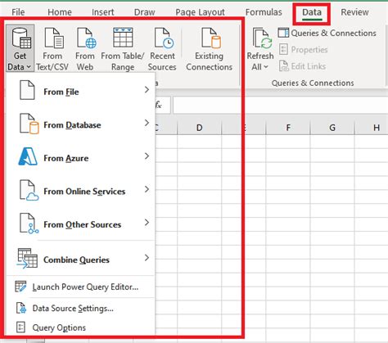Image resolution: width=388 pixels, height=343 pixels.
Task: Switch to the File tab
Action: (x=18, y=12)
